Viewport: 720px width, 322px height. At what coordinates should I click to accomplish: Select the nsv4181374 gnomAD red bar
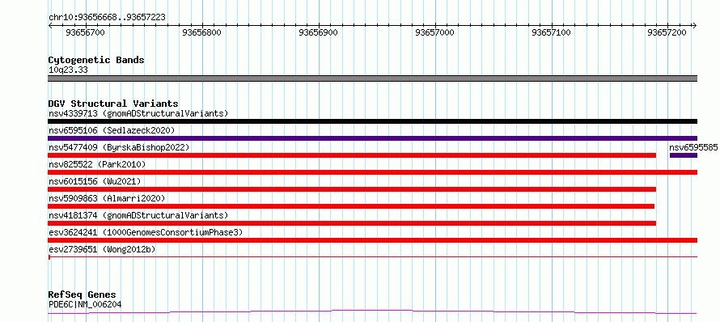(x=352, y=223)
